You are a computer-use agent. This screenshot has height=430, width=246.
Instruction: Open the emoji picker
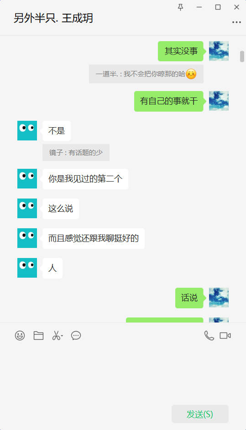20,335
